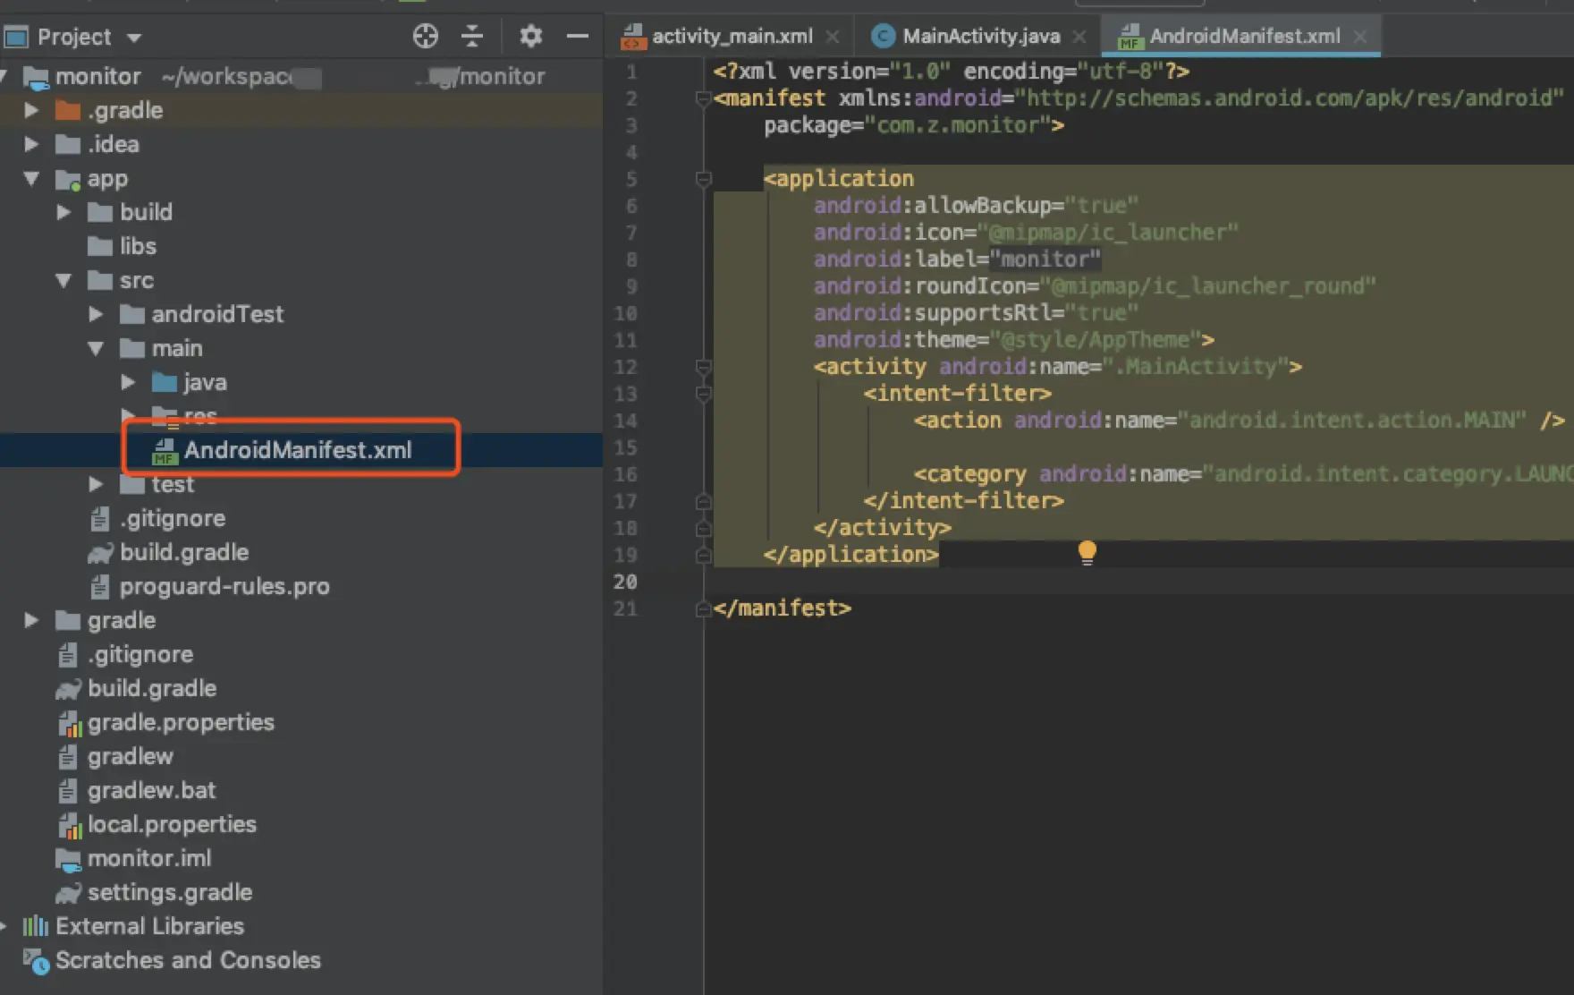
Task: Expand the build folder
Action: tap(63, 212)
